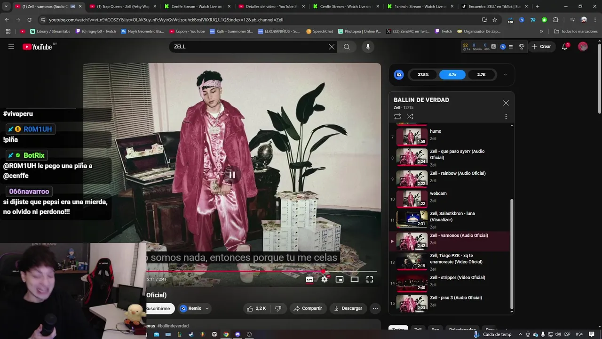
Task: Click the Remix button
Action: (x=190, y=308)
